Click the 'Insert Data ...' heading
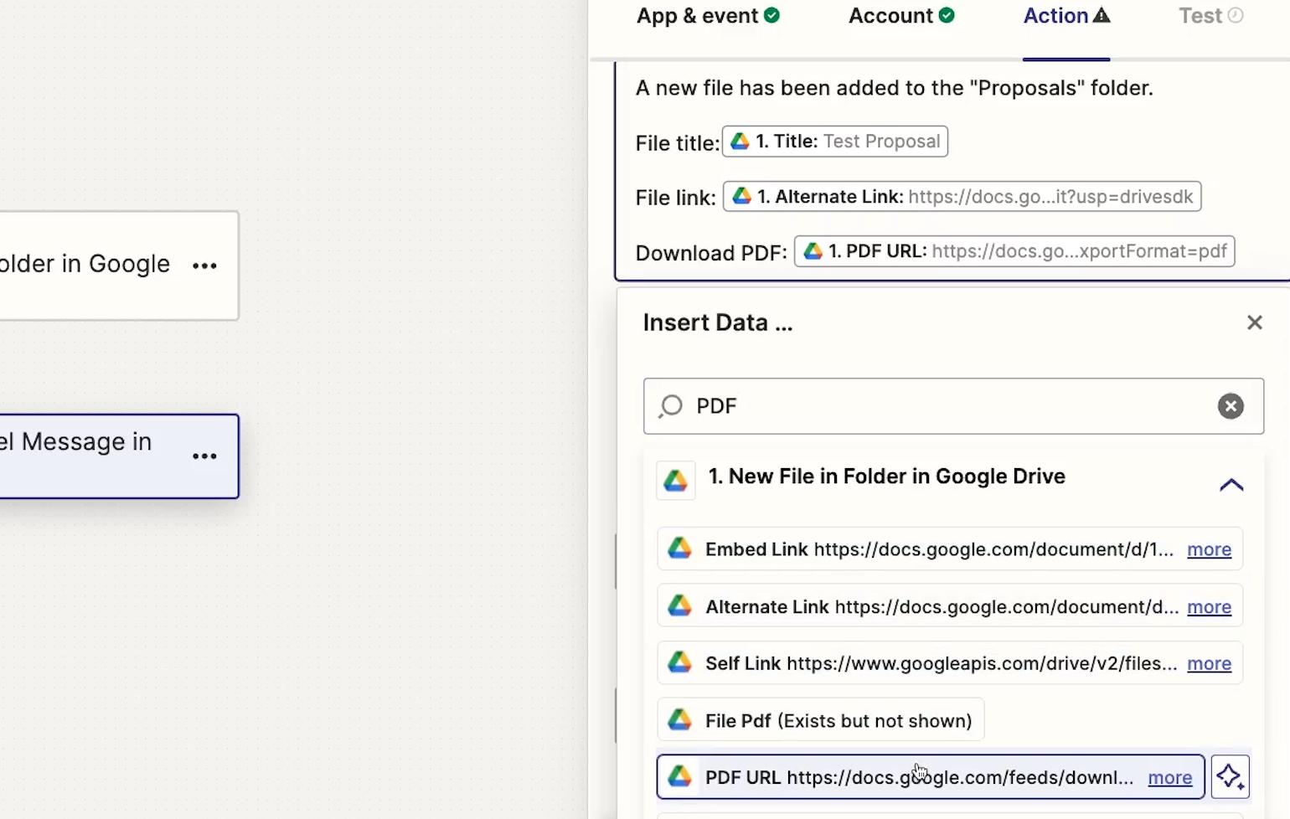Screen dimensions: 1290x819 (x=718, y=322)
